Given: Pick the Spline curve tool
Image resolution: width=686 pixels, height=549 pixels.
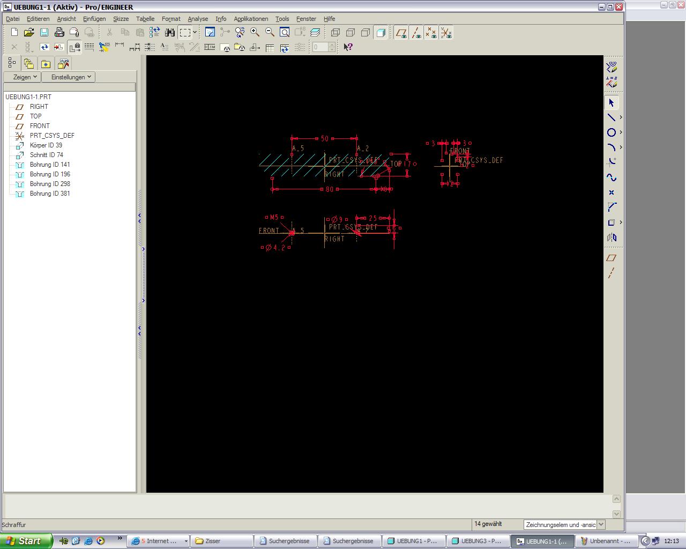Looking at the screenshot, I should tap(611, 177).
